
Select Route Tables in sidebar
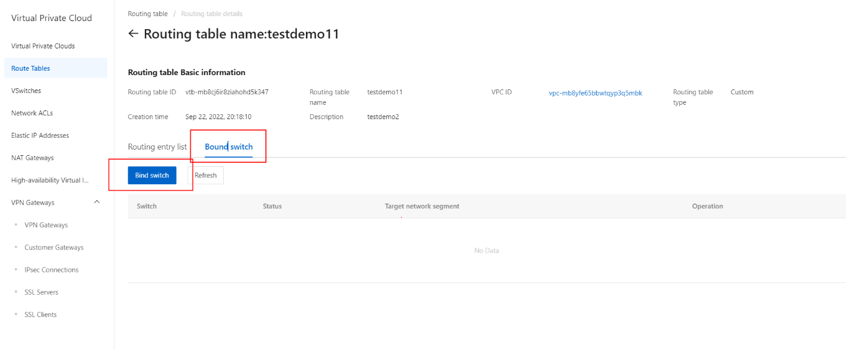tap(56, 68)
